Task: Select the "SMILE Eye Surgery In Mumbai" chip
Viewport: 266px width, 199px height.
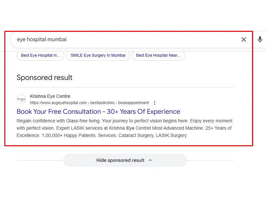Action: (98, 55)
